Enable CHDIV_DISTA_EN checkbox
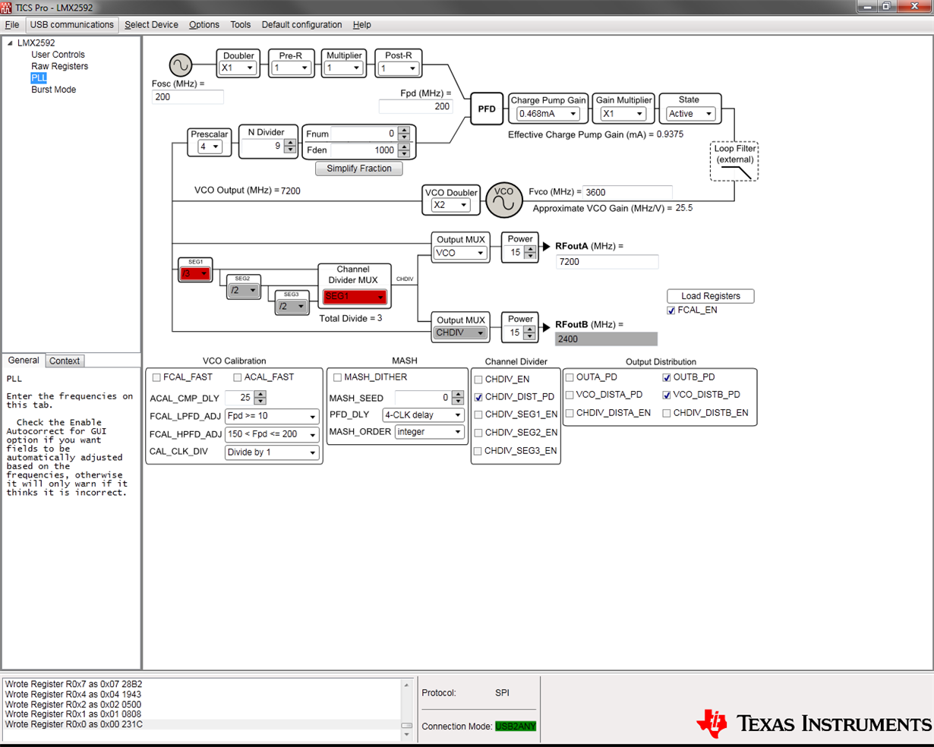 point(570,413)
